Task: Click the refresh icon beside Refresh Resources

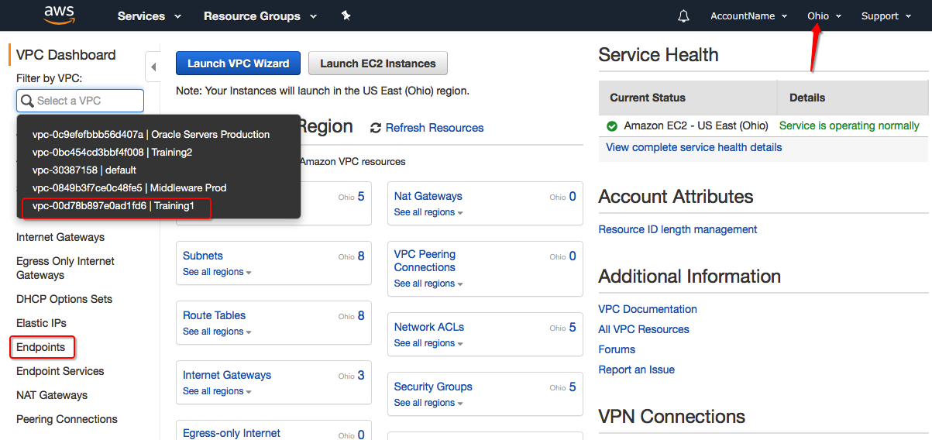Action: (x=376, y=128)
